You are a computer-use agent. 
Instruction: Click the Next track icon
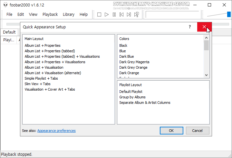pos(129,15)
